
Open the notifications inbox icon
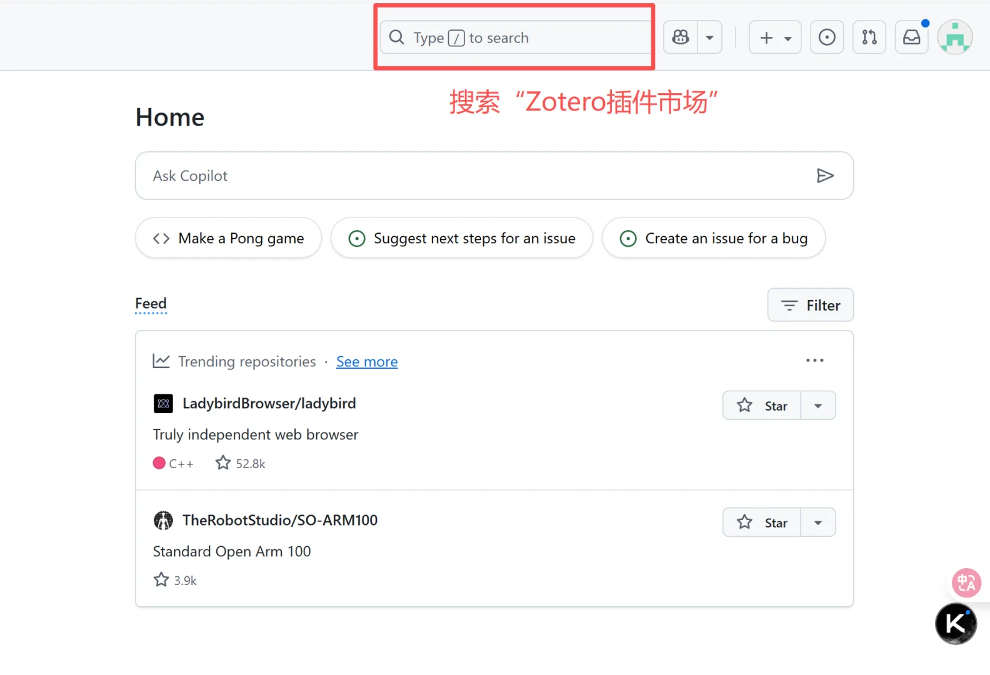point(912,37)
